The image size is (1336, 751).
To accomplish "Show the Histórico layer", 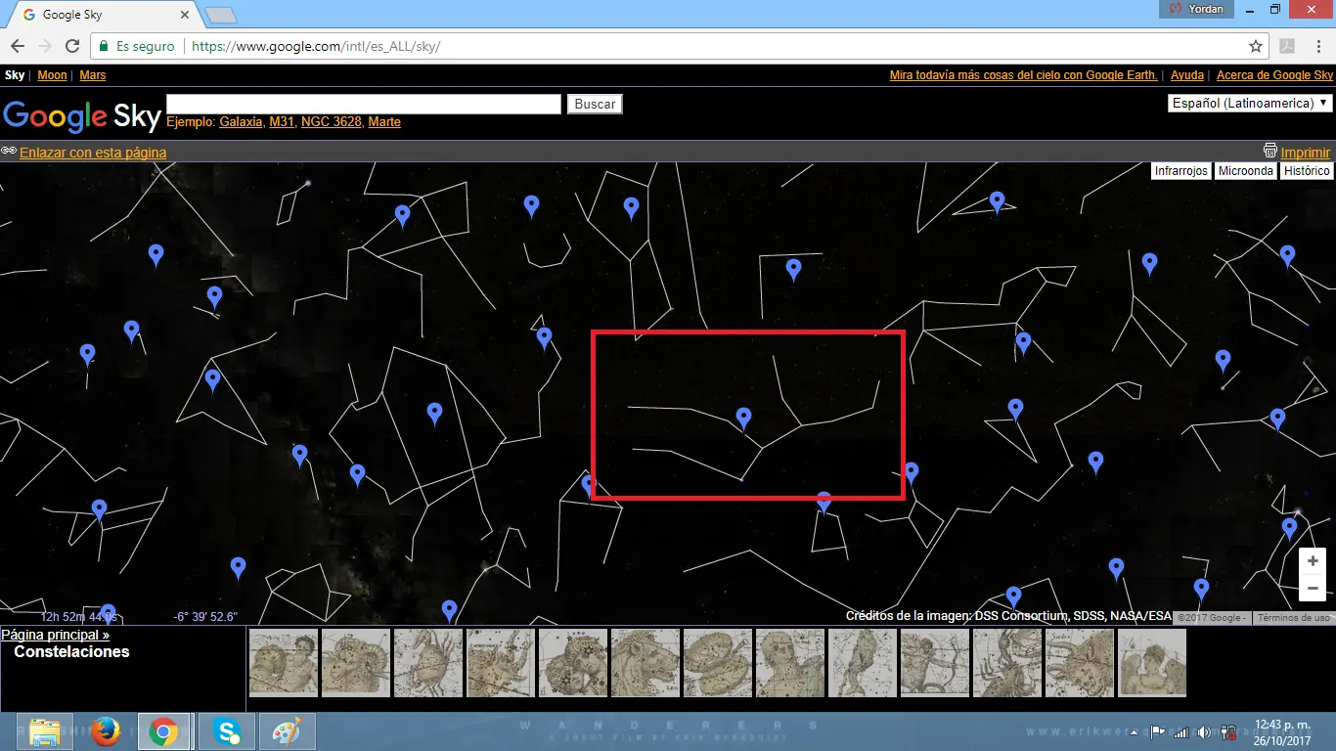I will (x=1307, y=171).
